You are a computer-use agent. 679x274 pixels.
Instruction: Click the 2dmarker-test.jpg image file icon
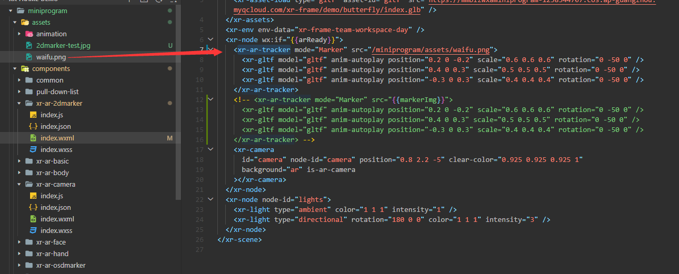click(29, 45)
